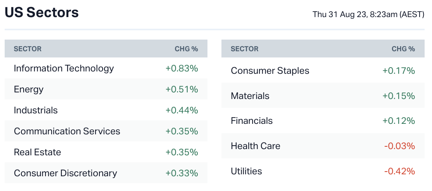Click the Information Technology sector row
This screenshot has height=191, width=432.
[64, 68]
